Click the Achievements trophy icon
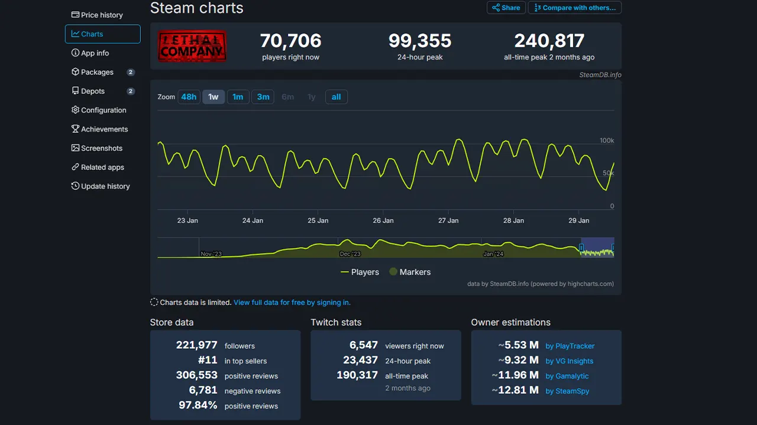 click(75, 129)
